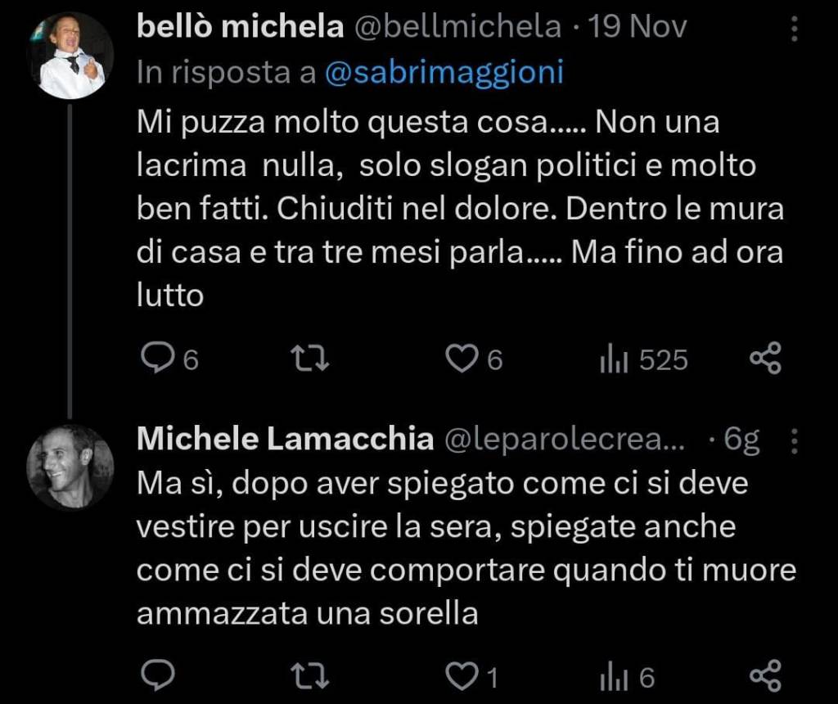Retweet Michele Lamacchia's post

tap(312, 677)
